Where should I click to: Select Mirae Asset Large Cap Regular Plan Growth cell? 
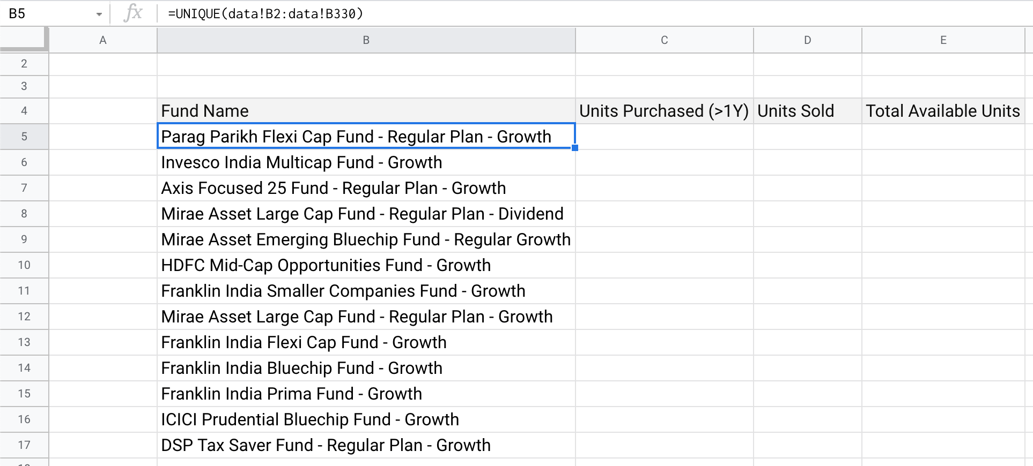click(366, 317)
